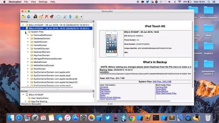Screen dimensions: 219x123
Task: Expand the HomeDomain folder
Action: click(x=28, y=45)
